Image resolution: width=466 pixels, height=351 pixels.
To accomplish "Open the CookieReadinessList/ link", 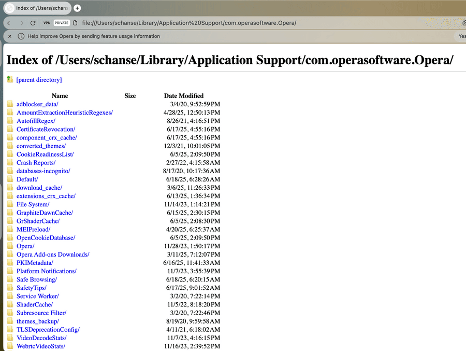I will 45,154.
